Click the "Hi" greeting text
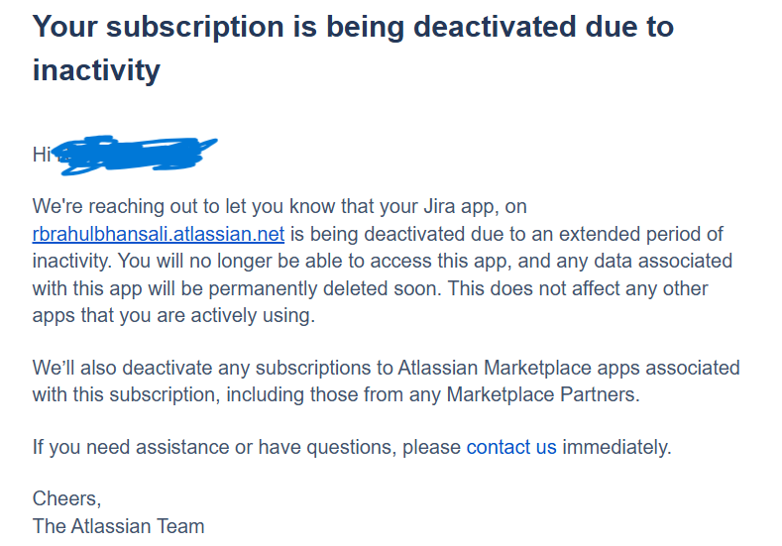Image resolution: width=782 pixels, height=546 pixels. [40, 155]
